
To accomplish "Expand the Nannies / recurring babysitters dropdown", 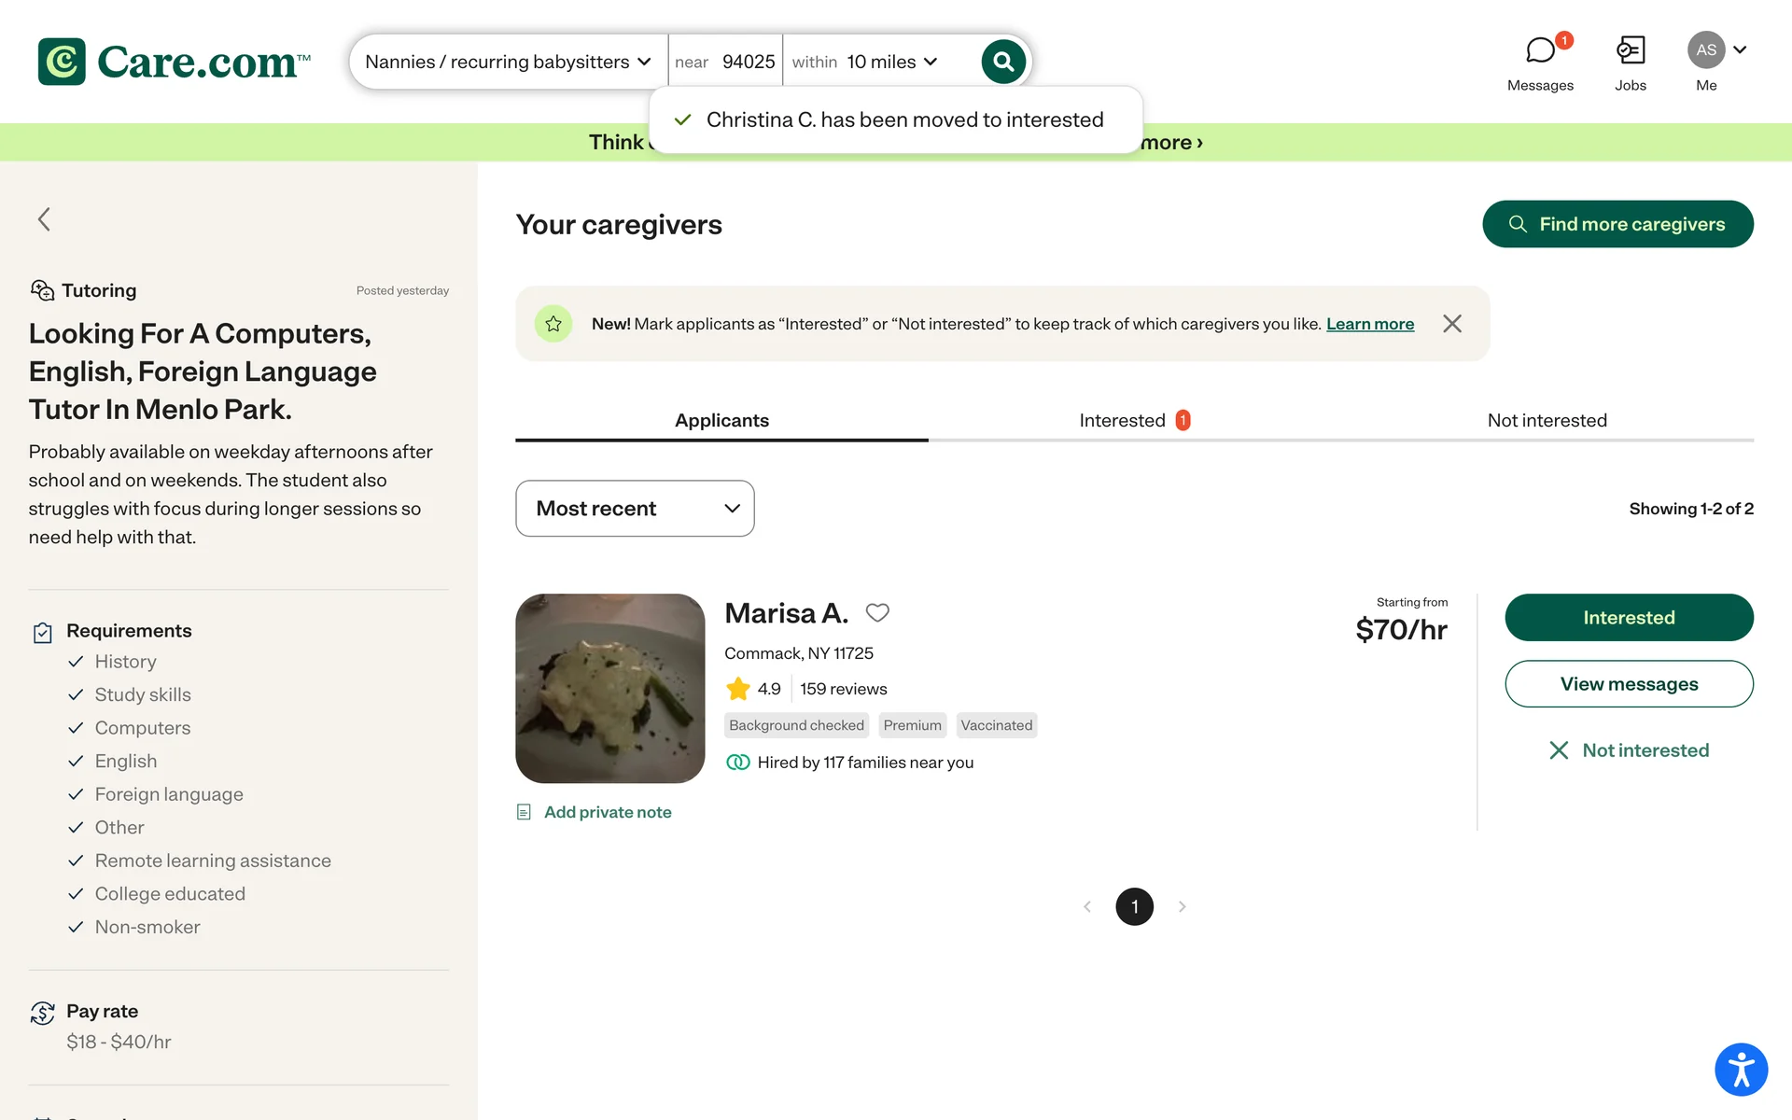I will point(508,62).
